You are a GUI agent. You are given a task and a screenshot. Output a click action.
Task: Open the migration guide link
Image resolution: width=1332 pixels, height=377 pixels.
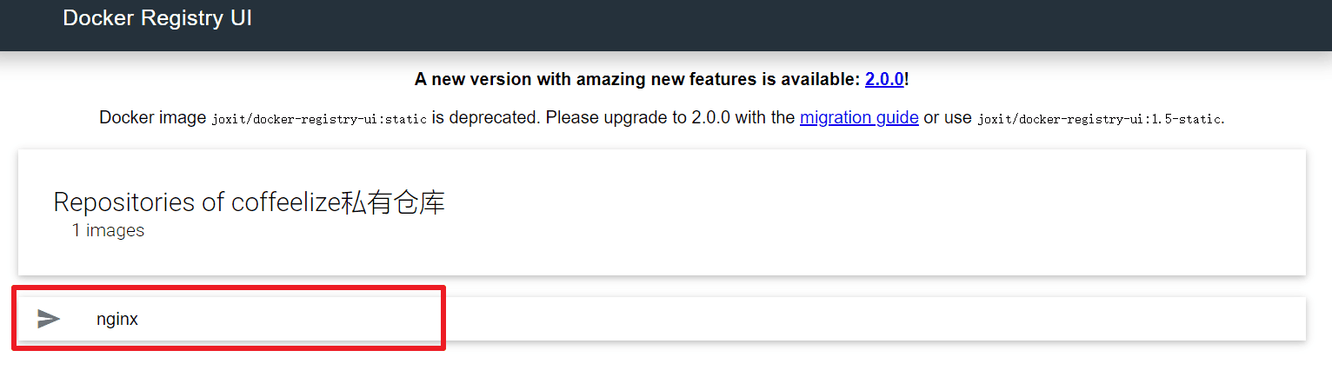(x=859, y=117)
